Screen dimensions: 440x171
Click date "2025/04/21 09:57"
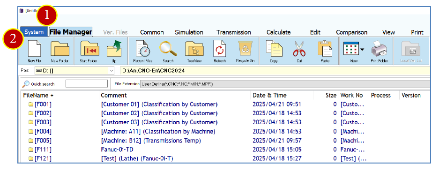tap(277, 141)
